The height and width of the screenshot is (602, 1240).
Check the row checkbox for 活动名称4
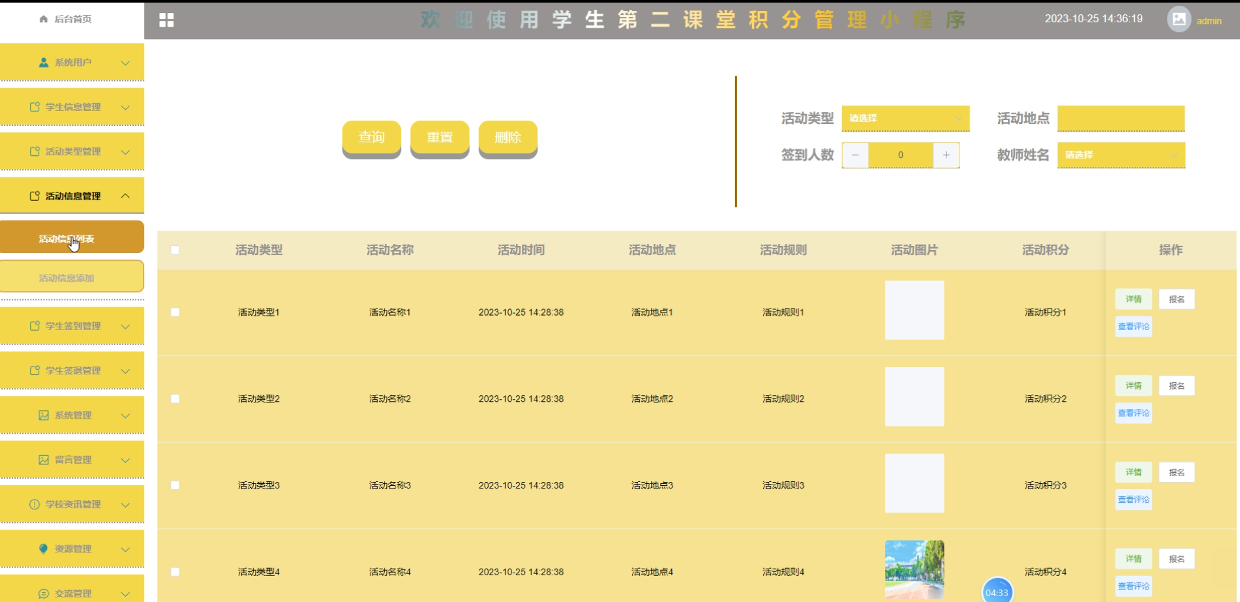175,572
